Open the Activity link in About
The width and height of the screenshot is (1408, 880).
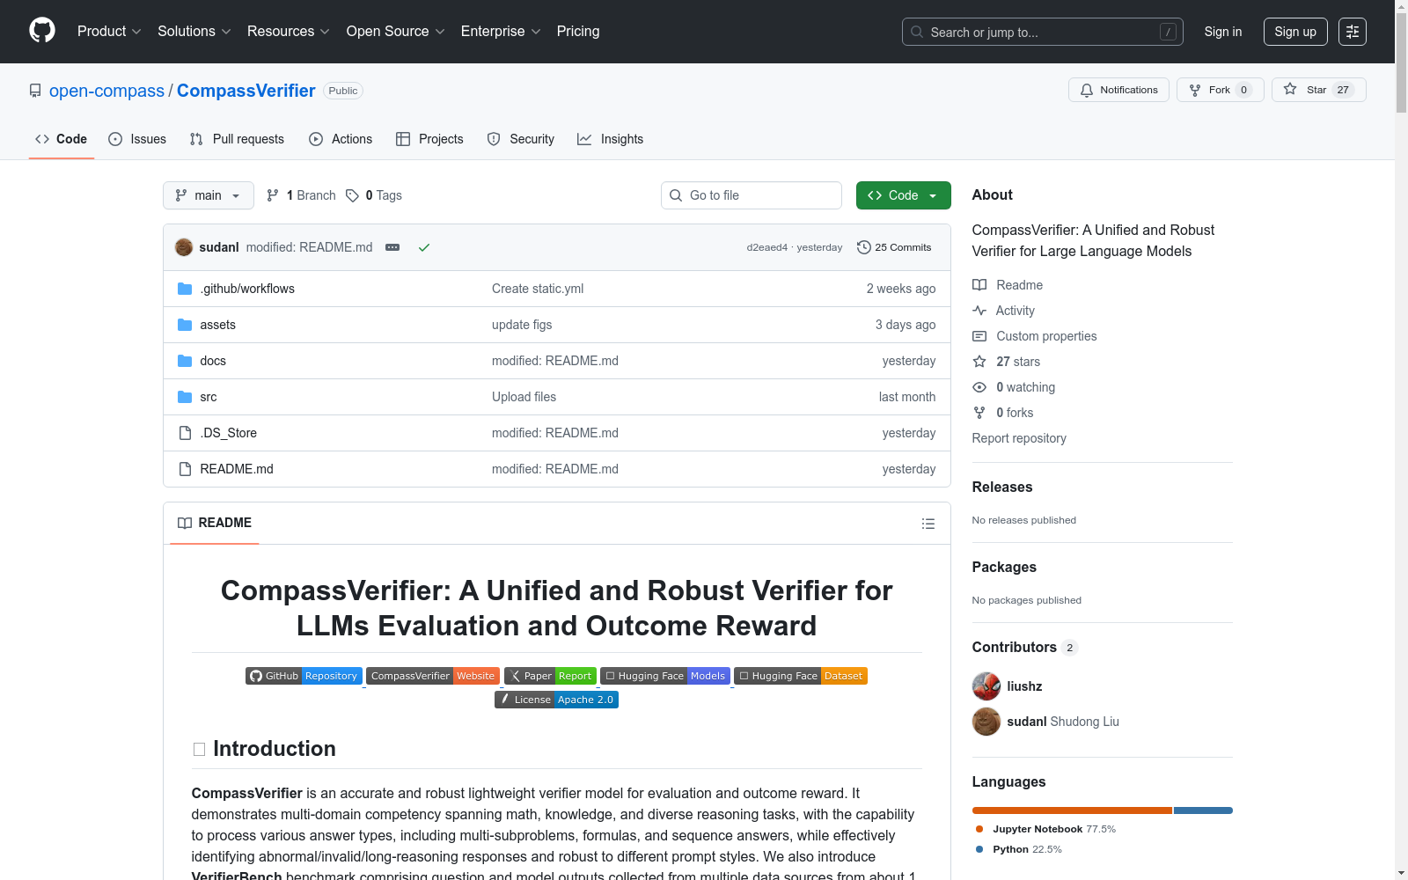point(1004,311)
